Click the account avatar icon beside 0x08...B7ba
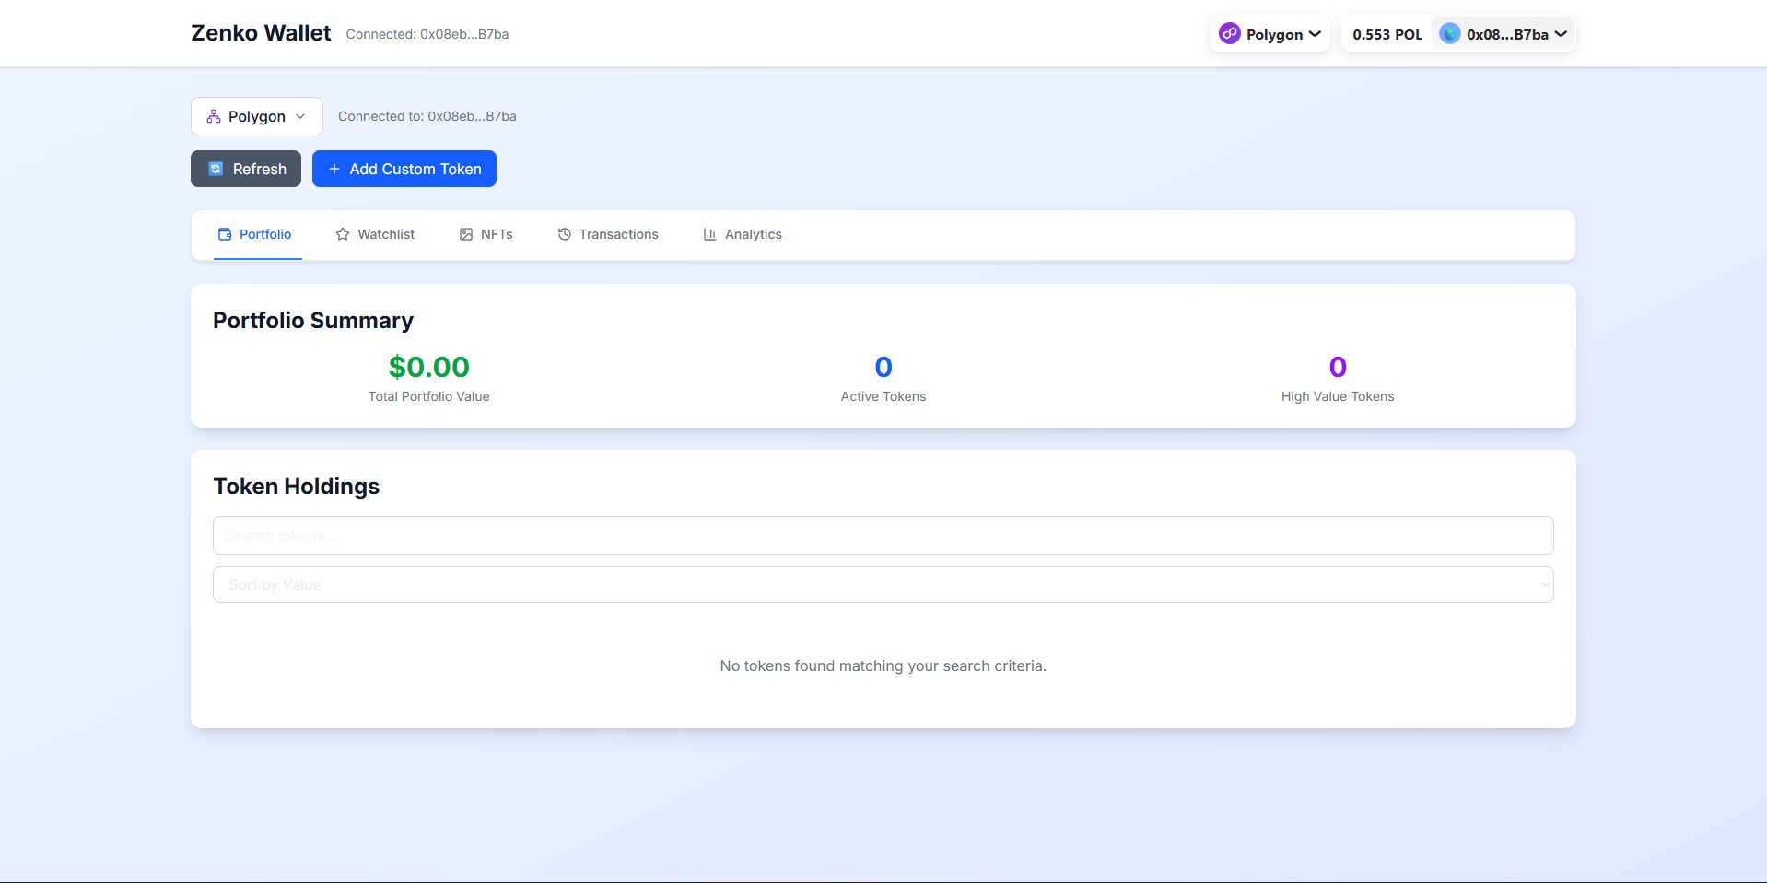 1450,34
